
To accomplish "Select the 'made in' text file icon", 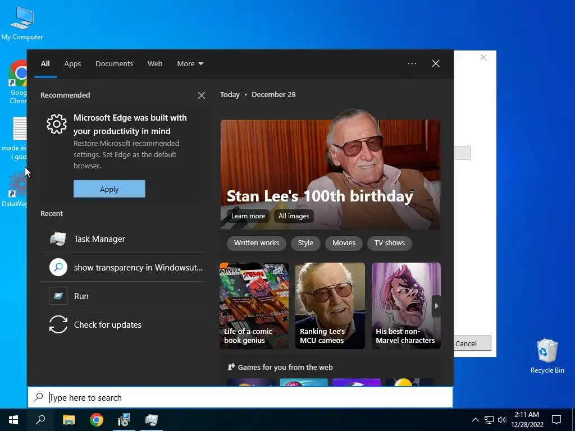I will pos(15,139).
